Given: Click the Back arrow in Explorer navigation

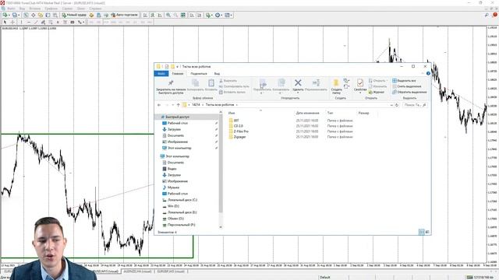Looking at the screenshot, I should pyautogui.click(x=159, y=105).
